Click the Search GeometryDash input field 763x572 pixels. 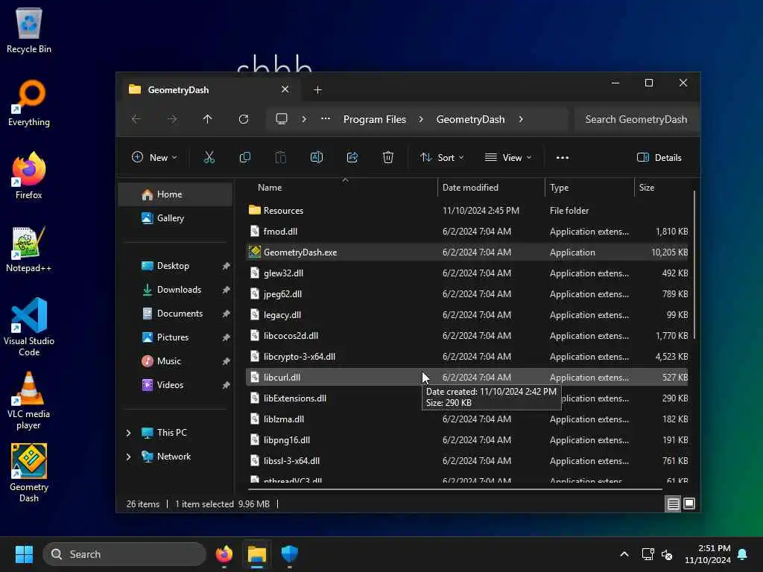pos(636,119)
